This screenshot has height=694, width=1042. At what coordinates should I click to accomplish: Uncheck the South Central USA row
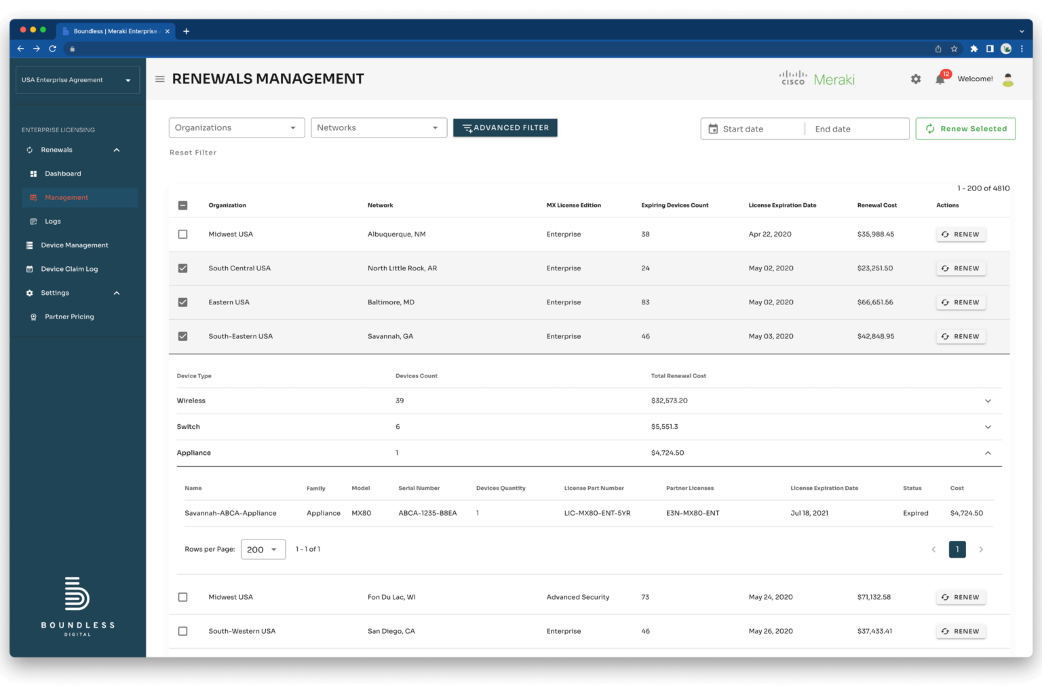click(x=182, y=268)
